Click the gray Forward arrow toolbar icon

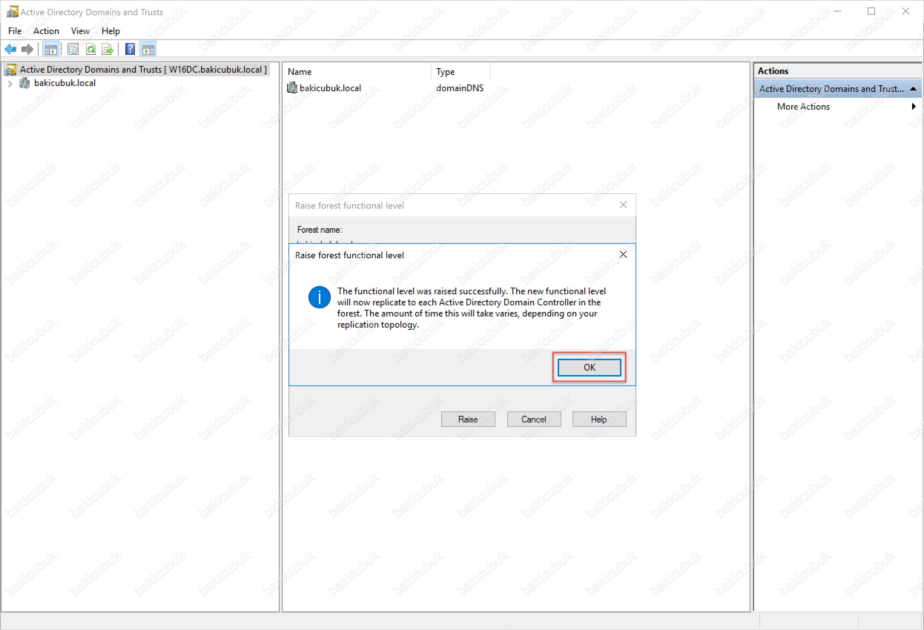[x=27, y=49]
